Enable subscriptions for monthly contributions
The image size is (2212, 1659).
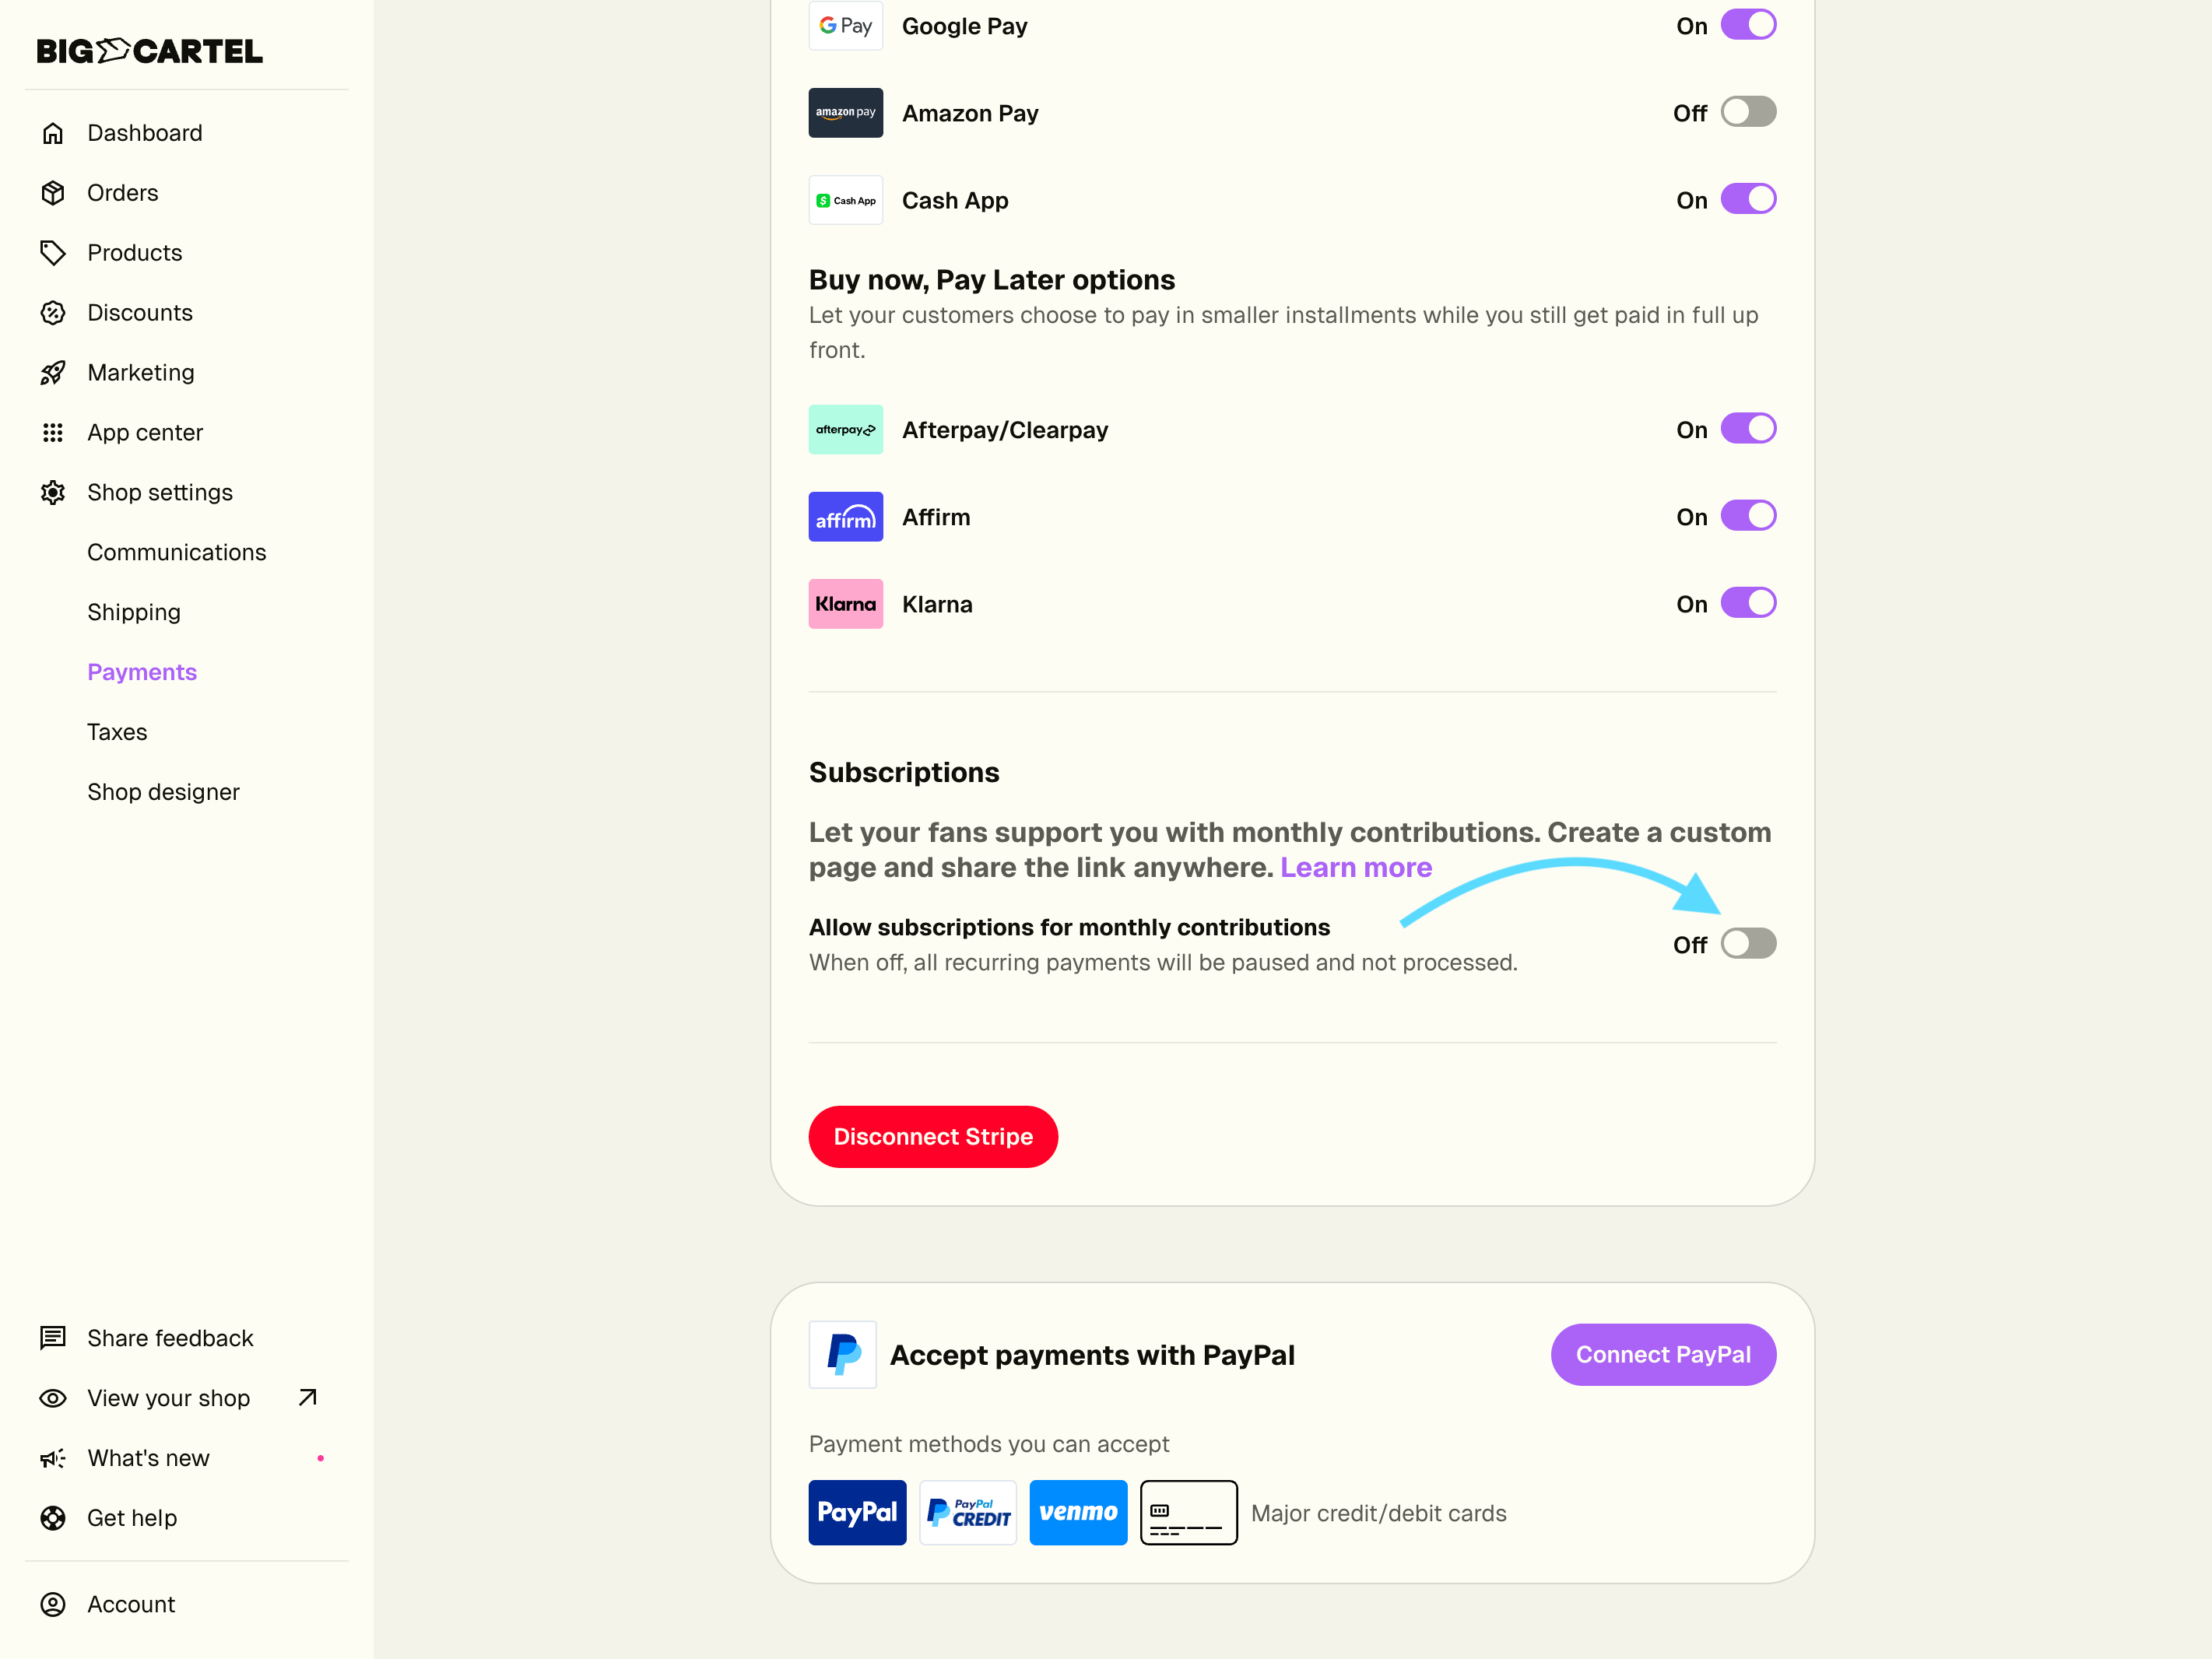pyautogui.click(x=1748, y=944)
